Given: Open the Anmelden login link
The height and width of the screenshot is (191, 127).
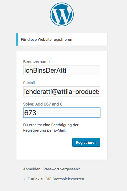Looking at the screenshot, I should pyautogui.click(x=32, y=169).
